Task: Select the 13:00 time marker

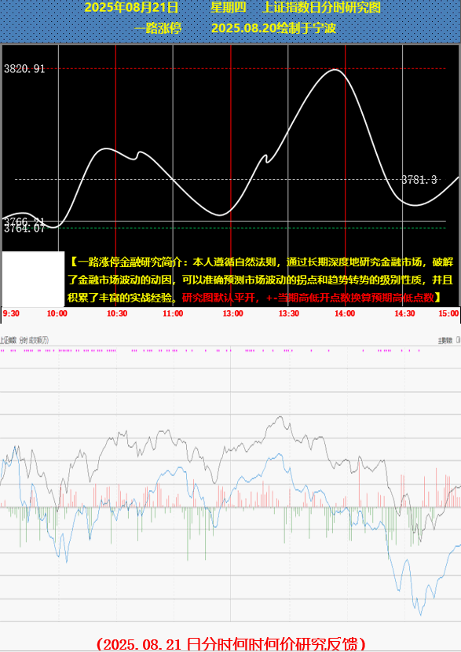Action: click(x=232, y=313)
